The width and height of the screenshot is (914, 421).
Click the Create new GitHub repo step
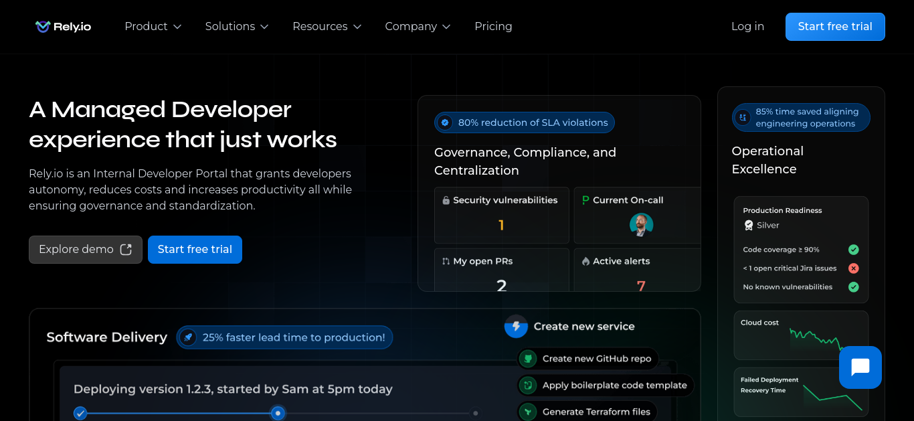coord(588,359)
